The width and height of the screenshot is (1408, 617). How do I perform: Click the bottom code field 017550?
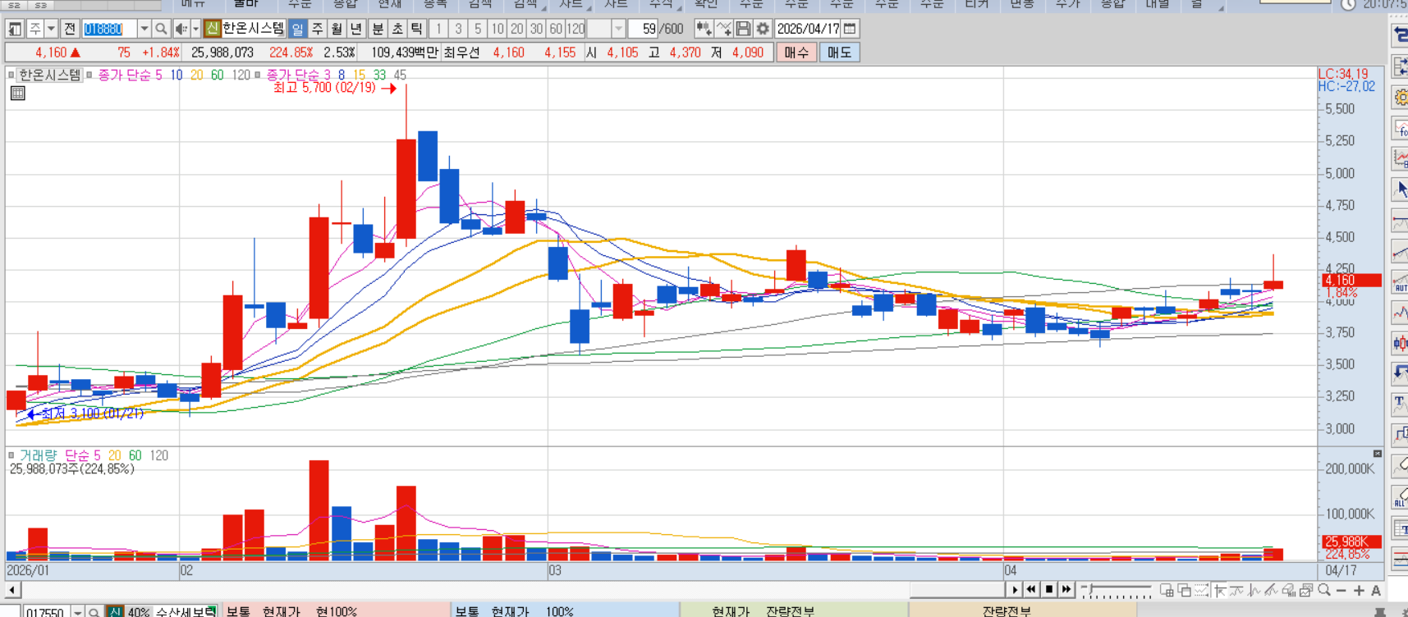pyautogui.click(x=45, y=612)
